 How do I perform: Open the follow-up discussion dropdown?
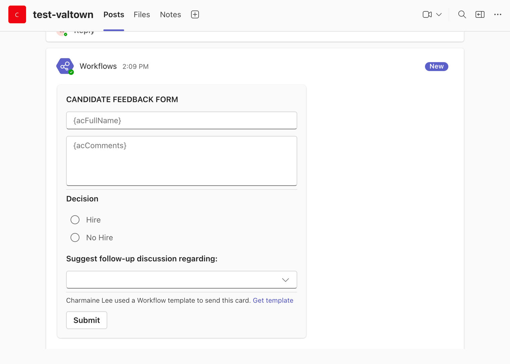point(182,280)
